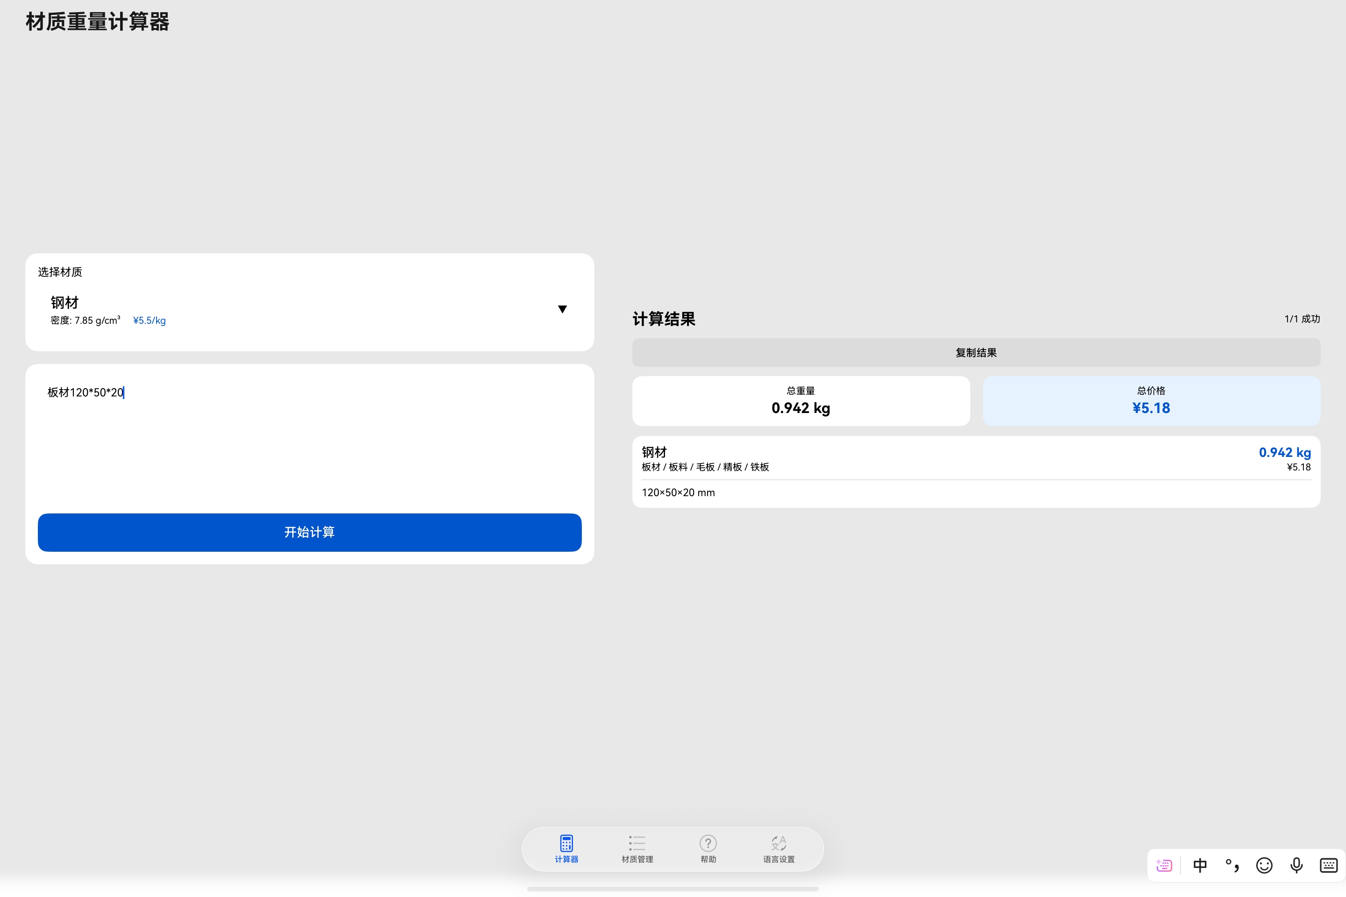Click the 钢材 selected material name
This screenshot has height=897, width=1346.
64,302
